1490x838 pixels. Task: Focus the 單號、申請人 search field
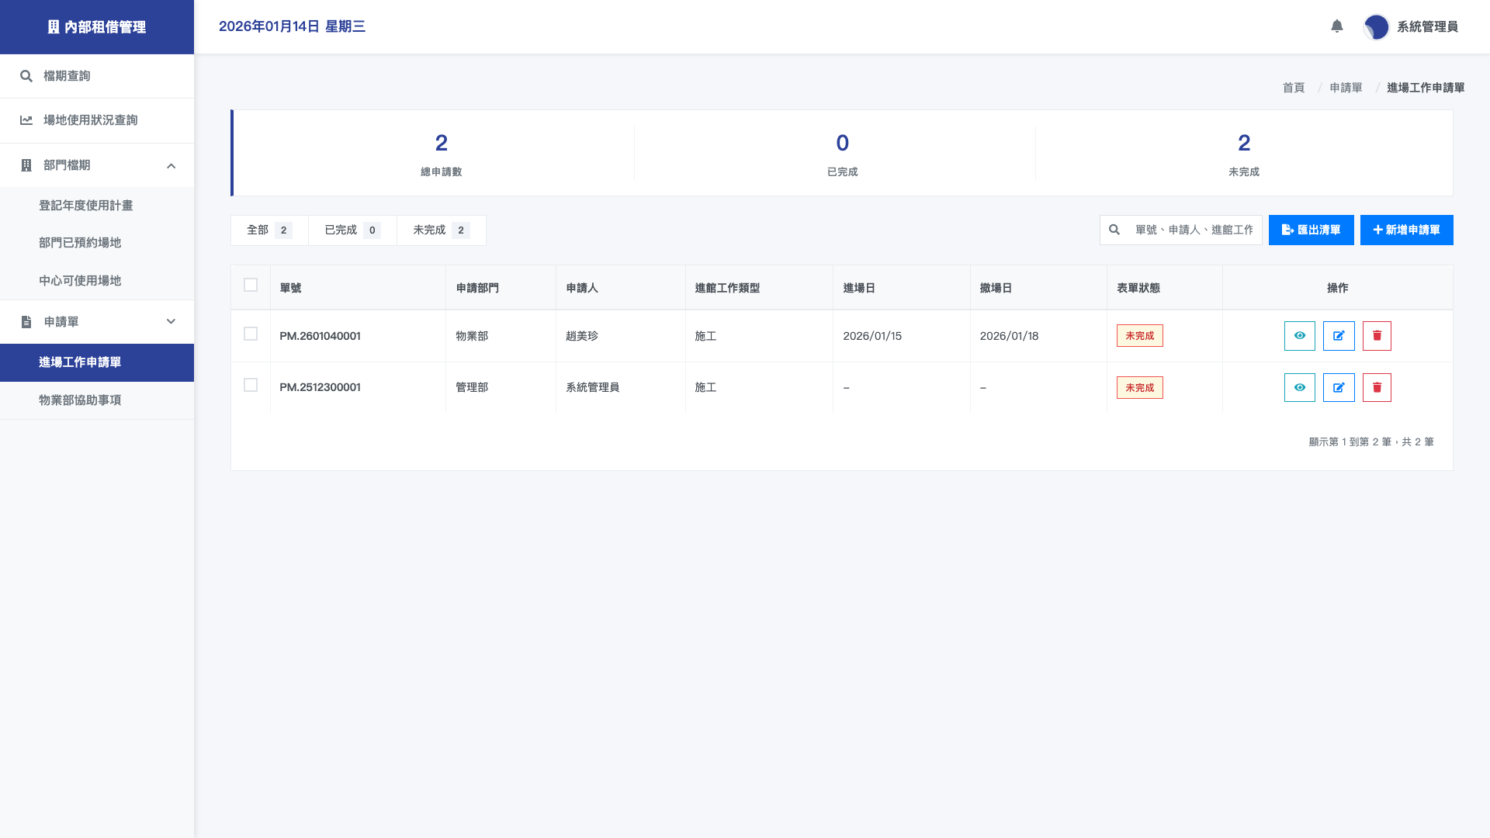point(1194,230)
